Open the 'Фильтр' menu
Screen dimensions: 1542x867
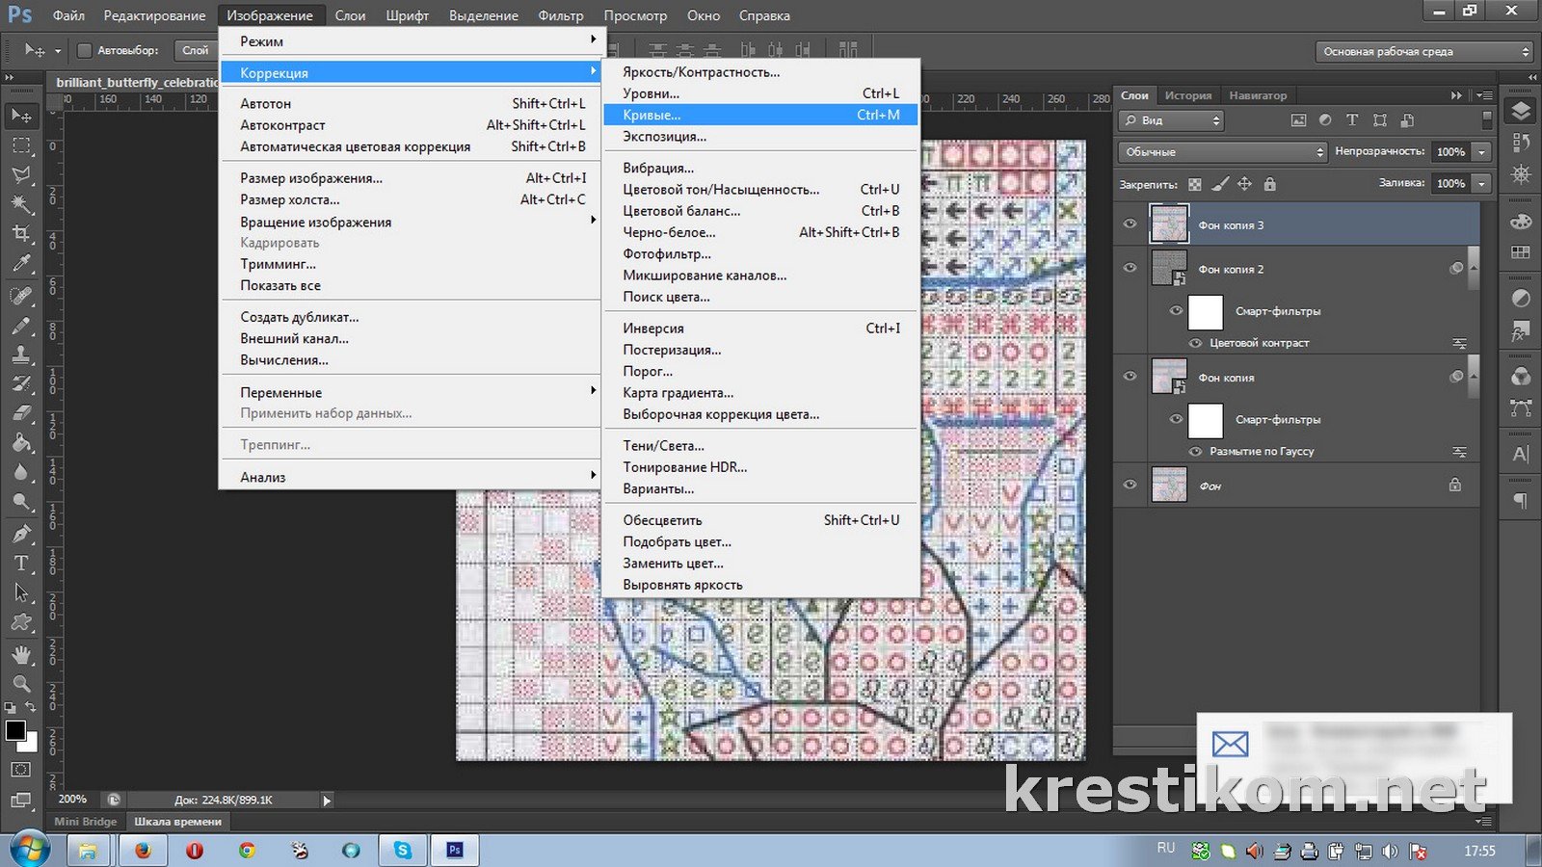[x=560, y=15]
